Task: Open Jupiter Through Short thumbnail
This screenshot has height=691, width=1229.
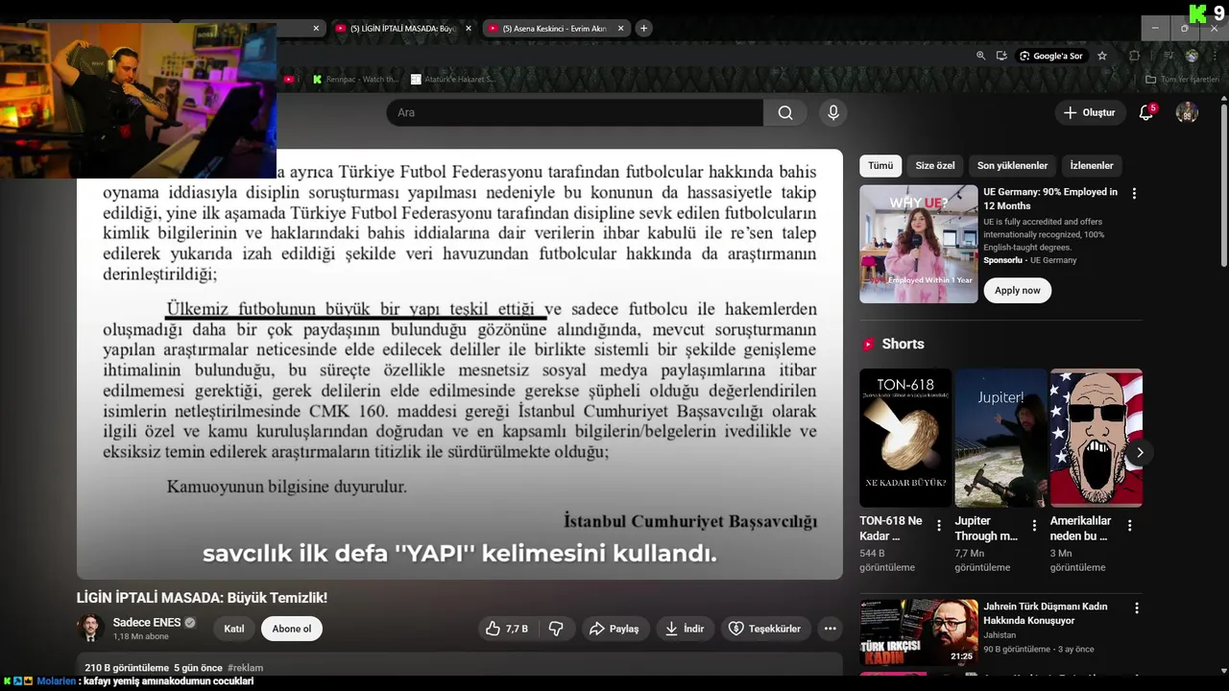Action: point(1000,438)
